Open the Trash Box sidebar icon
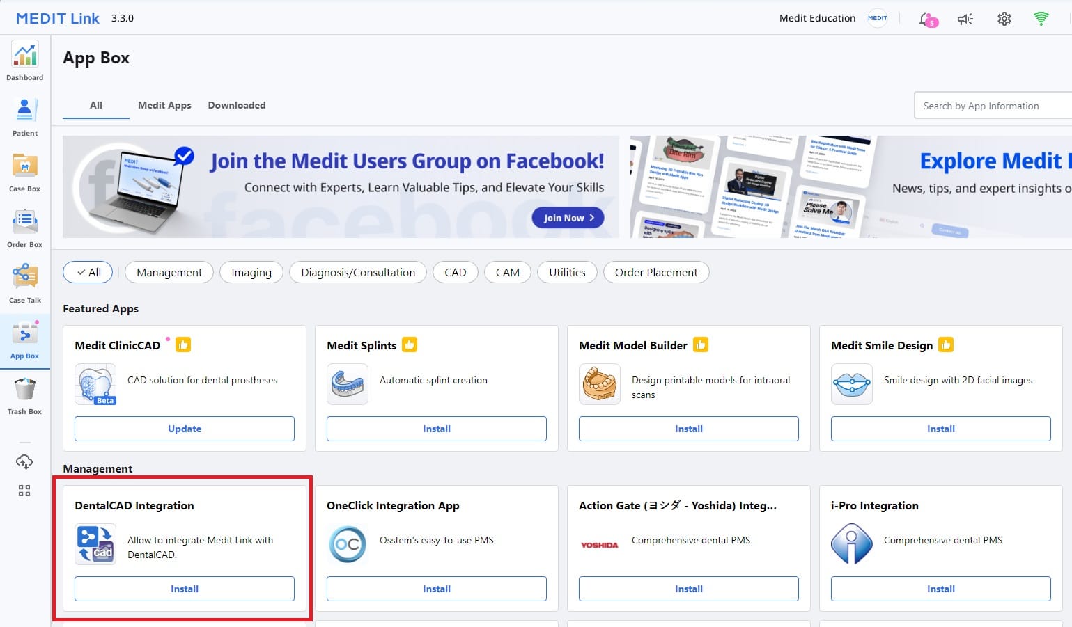 click(x=25, y=395)
